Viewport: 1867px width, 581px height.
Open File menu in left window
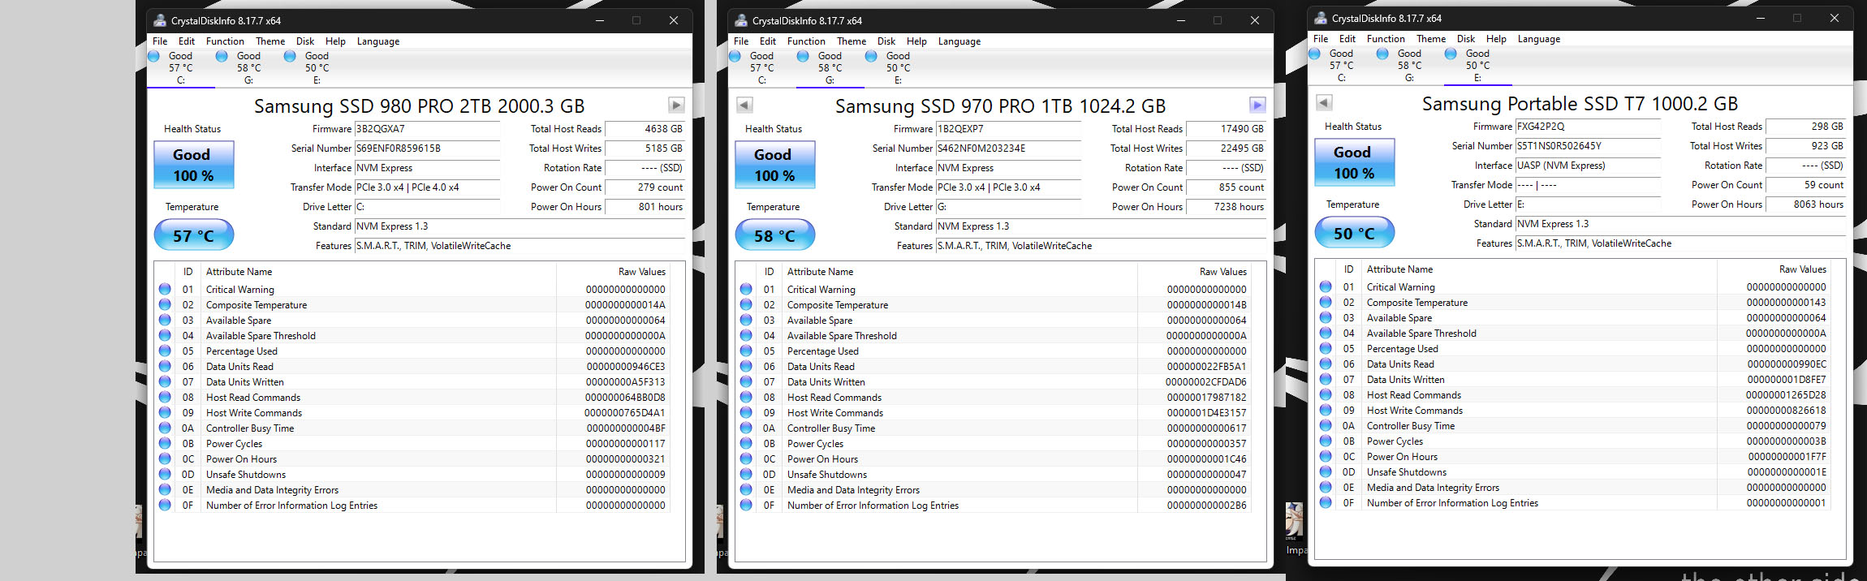[160, 41]
